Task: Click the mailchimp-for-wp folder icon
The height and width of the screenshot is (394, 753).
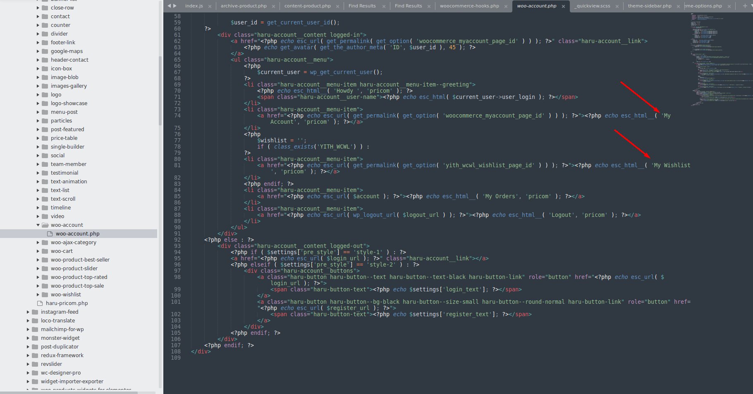Action: pos(35,329)
